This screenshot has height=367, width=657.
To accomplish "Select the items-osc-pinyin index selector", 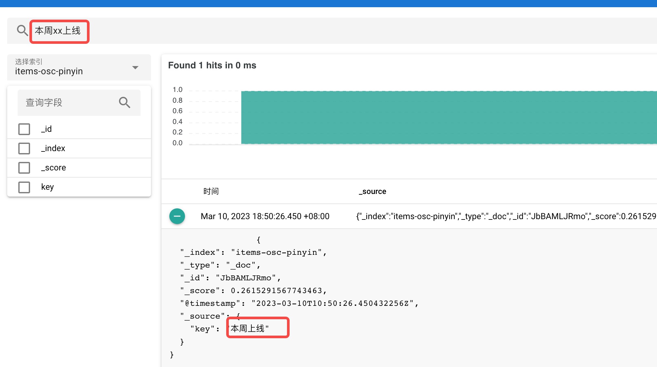I will 49,71.
